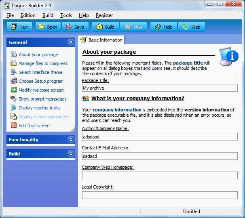Go to Choose Setup program
The width and height of the screenshot is (245, 218).
(41, 81)
